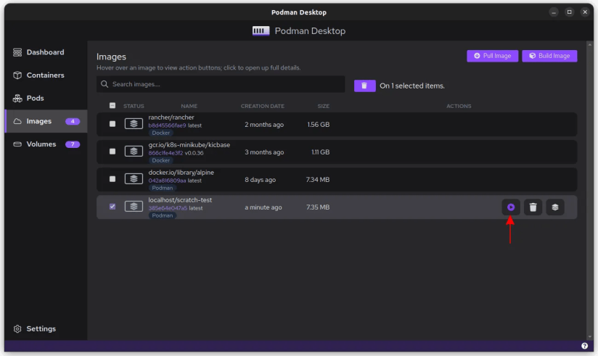Screen dimensions: 598x356
Task: Click the SIZE column header
Action: tap(324, 106)
